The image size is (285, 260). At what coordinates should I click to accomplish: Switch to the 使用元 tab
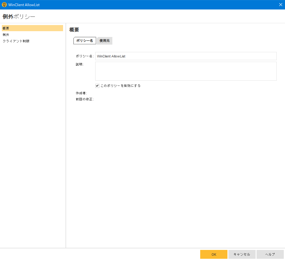tap(104, 41)
